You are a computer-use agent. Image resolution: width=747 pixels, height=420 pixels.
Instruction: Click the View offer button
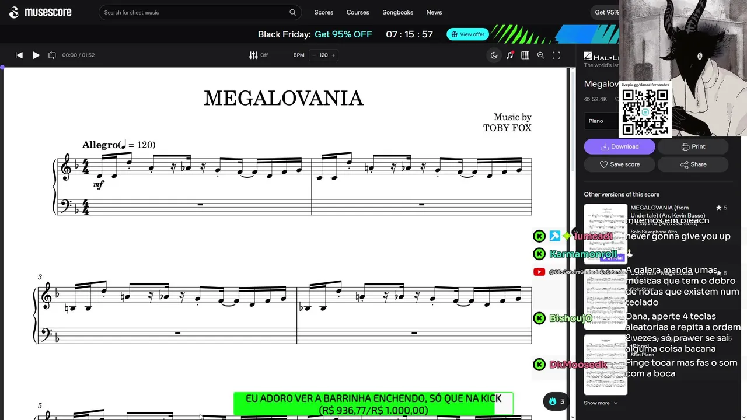468,34
